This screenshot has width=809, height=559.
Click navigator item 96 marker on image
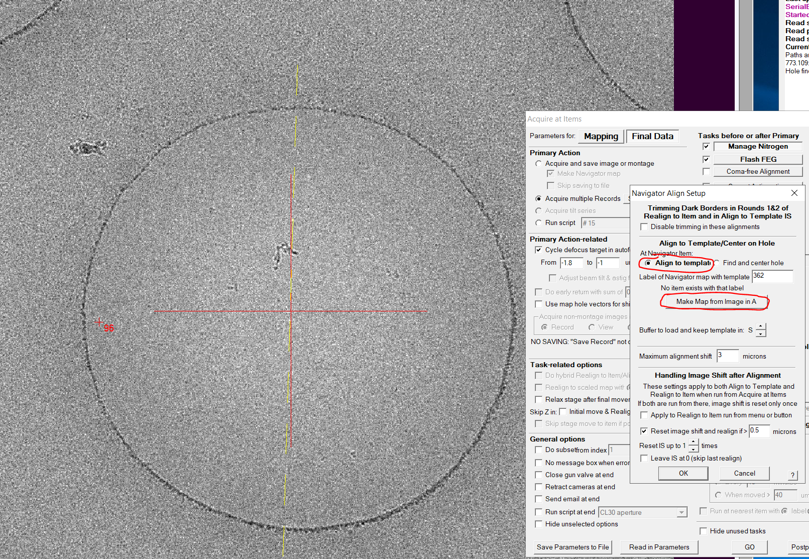tap(99, 322)
